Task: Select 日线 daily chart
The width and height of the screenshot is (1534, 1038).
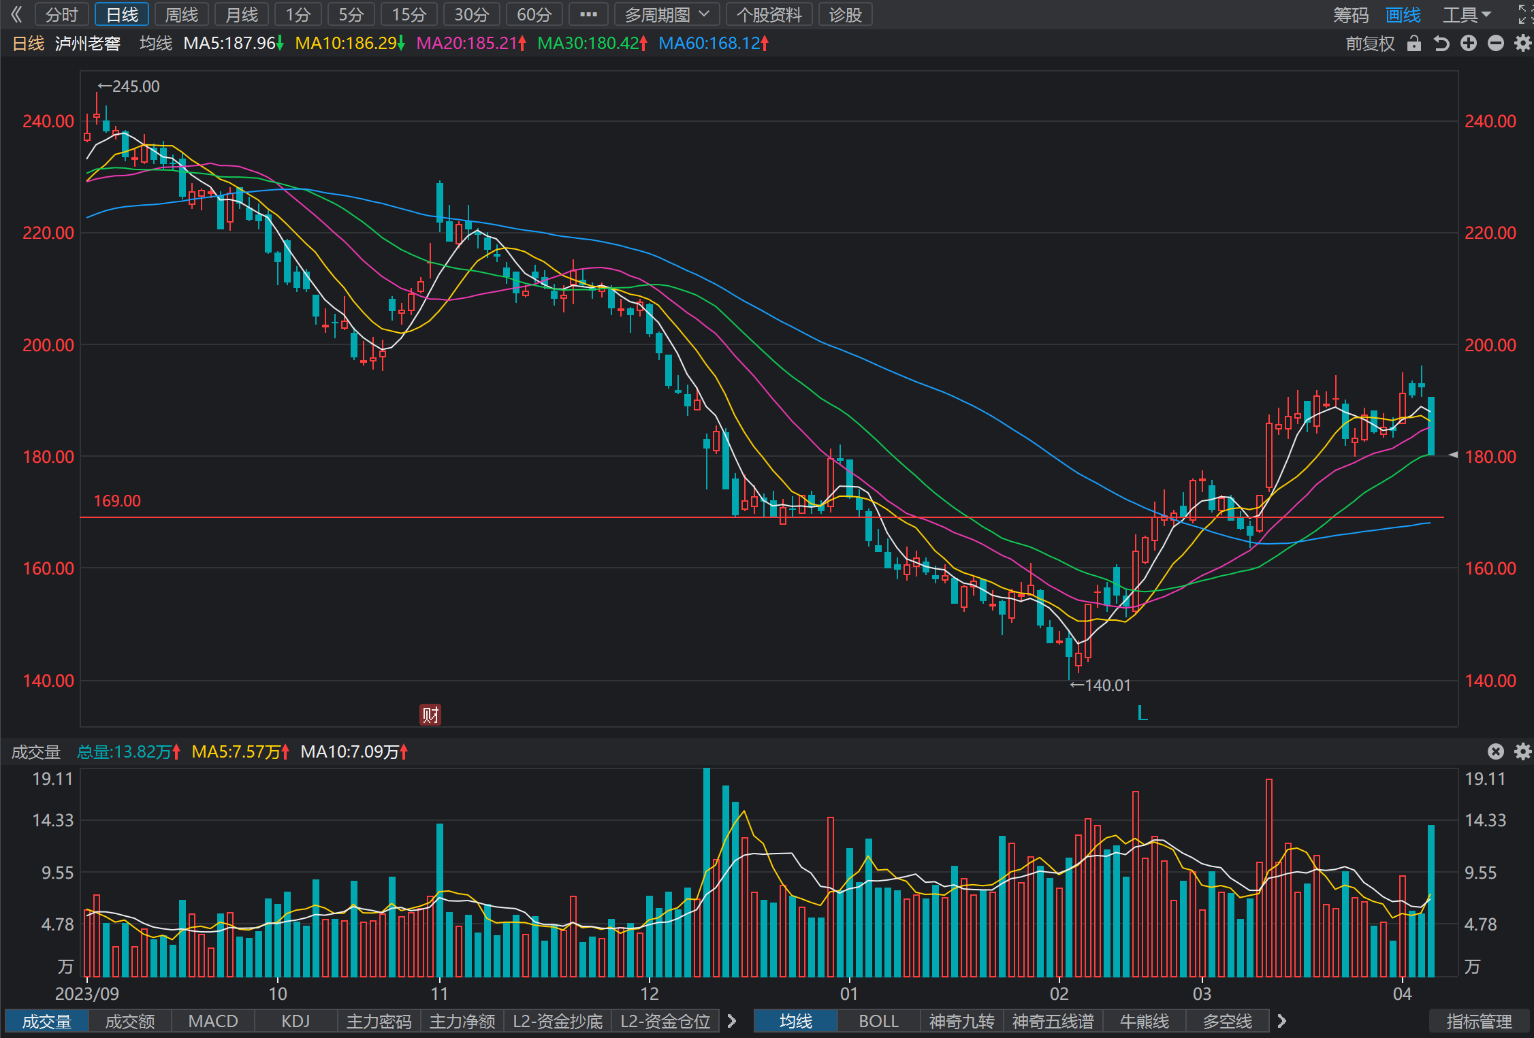Action: [x=122, y=14]
